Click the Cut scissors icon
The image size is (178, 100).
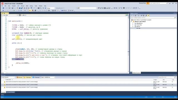24,8
